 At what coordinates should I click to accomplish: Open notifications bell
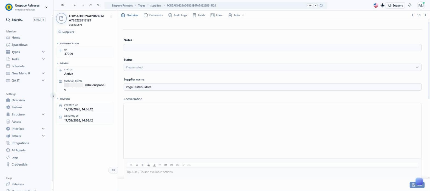click(410, 5)
